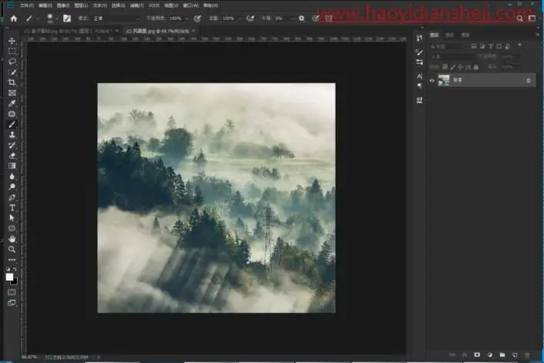Switch to the Channels panel tab

coord(450,35)
